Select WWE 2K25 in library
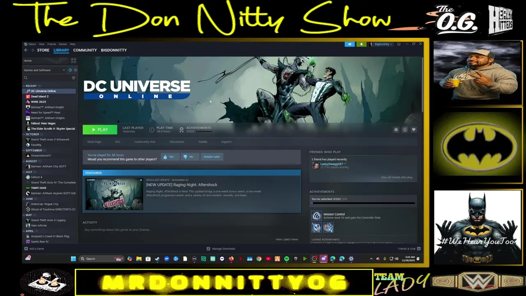This screenshot has width=526, height=296. coord(38,102)
